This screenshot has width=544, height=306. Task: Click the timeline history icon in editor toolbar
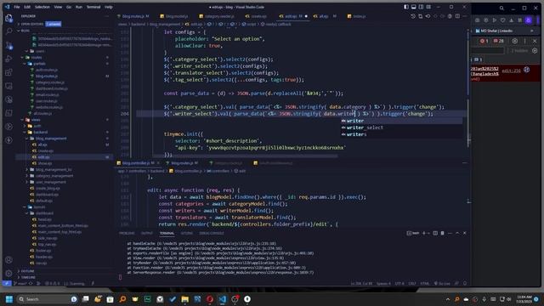pos(413,16)
